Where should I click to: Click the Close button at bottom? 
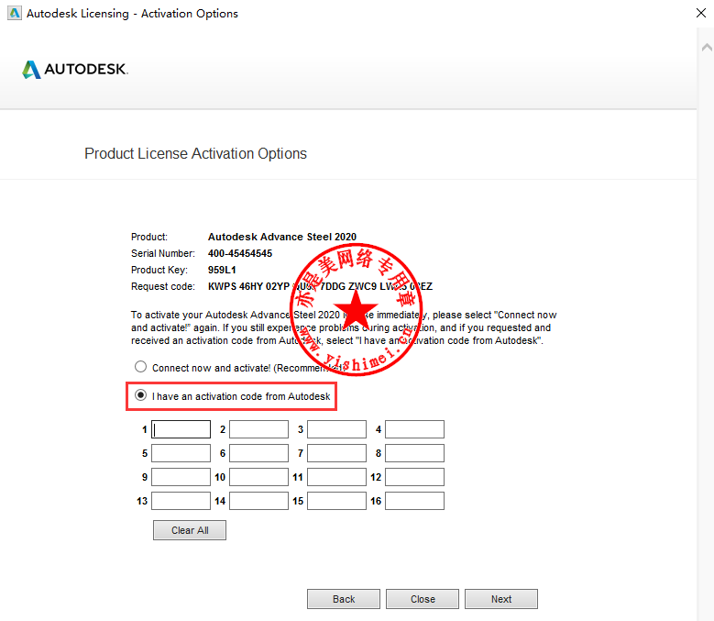(x=423, y=599)
